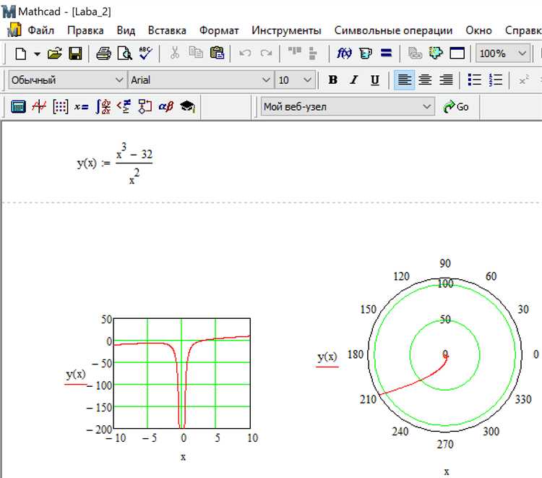Print the worksheet using the printer icon
The image size is (542, 478).
[103, 54]
